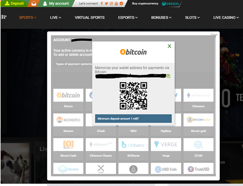
Task: Click the Minimum deposit amount banner
Action: point(133,119)
